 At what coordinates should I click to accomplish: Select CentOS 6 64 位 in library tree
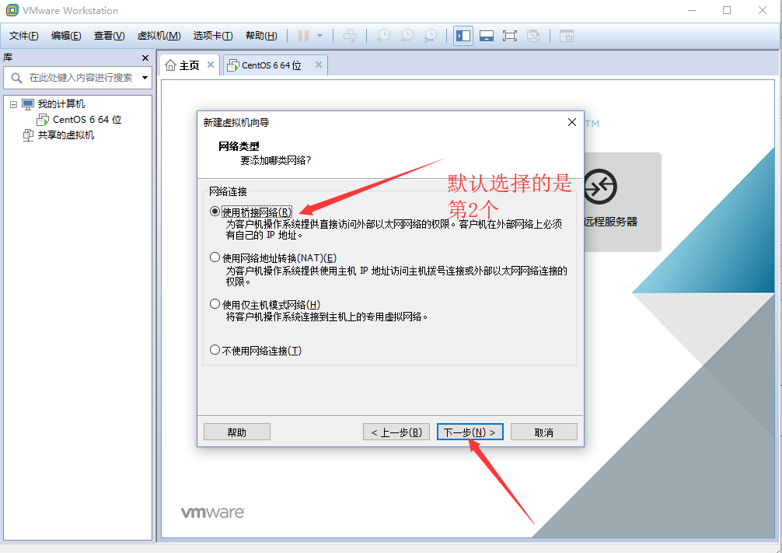[87, 120]
